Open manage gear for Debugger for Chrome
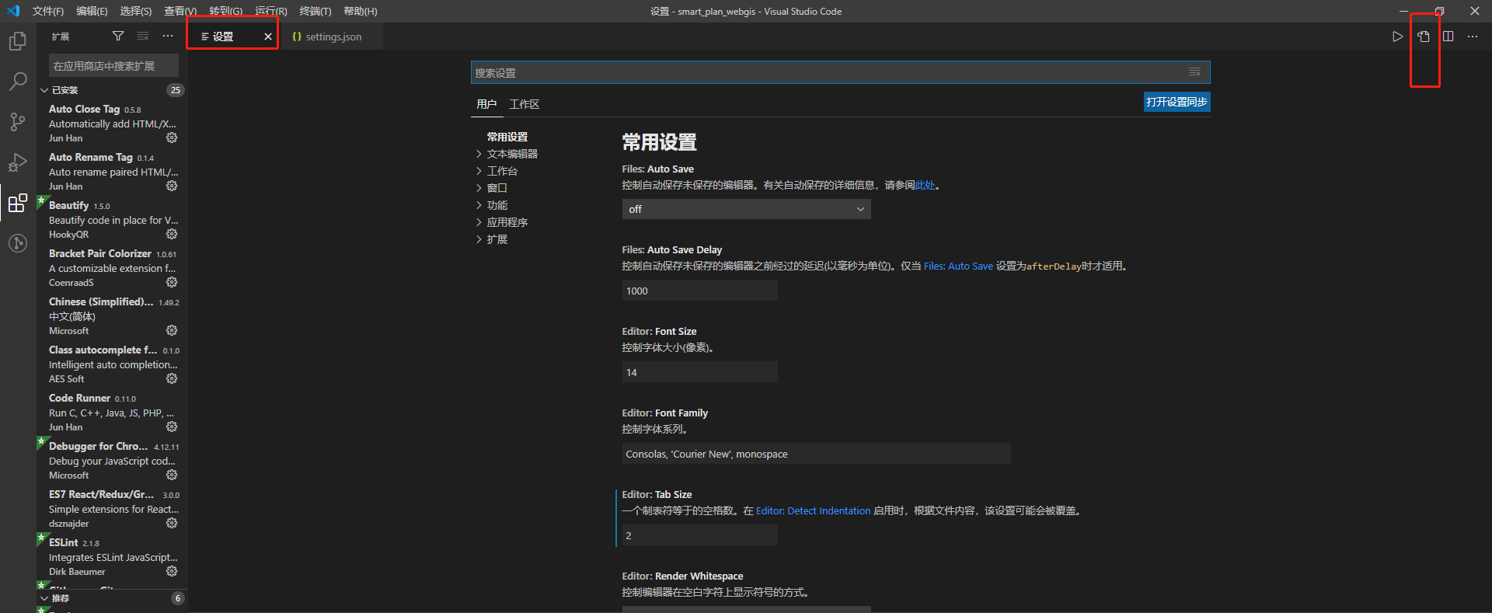1492x613 pixels. [x=172, y=475]
